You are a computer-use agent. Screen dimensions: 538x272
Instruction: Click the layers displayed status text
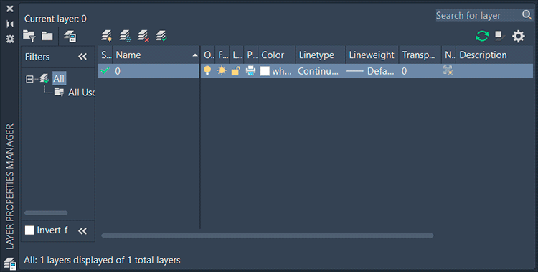tap(102, 260)
